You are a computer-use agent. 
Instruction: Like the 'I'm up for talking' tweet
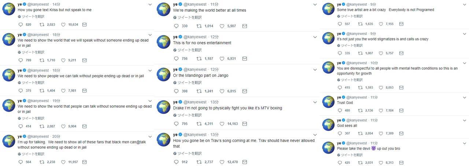(x=63, y=162)
